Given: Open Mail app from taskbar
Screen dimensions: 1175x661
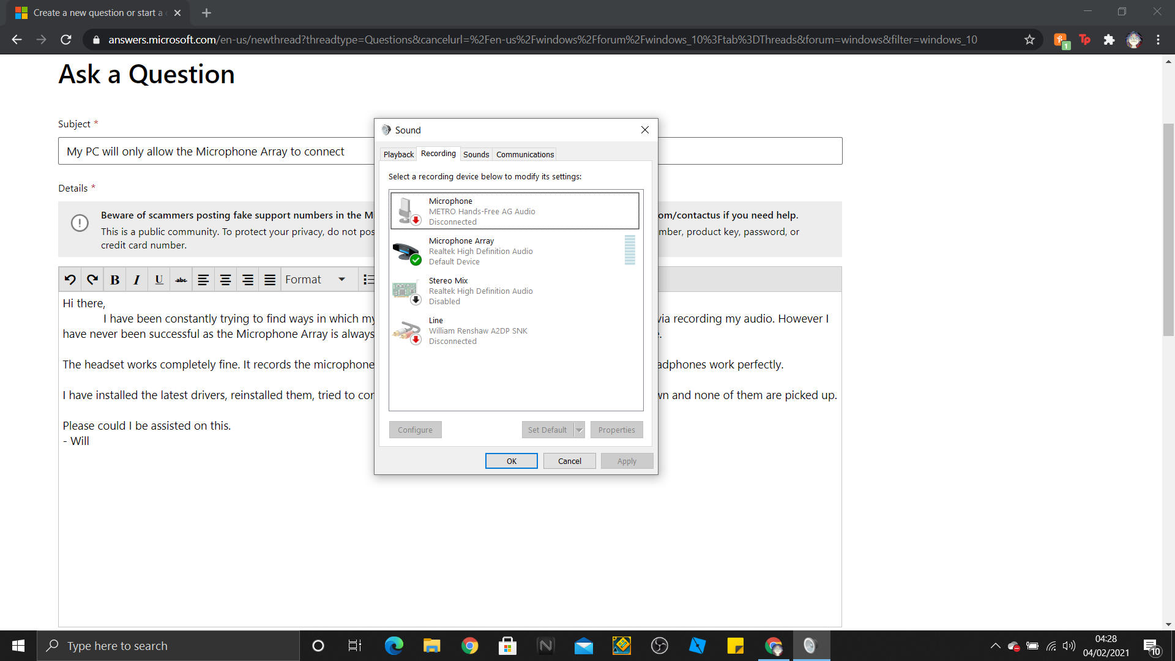Looking at the screenshot, I should click(583, 646).
